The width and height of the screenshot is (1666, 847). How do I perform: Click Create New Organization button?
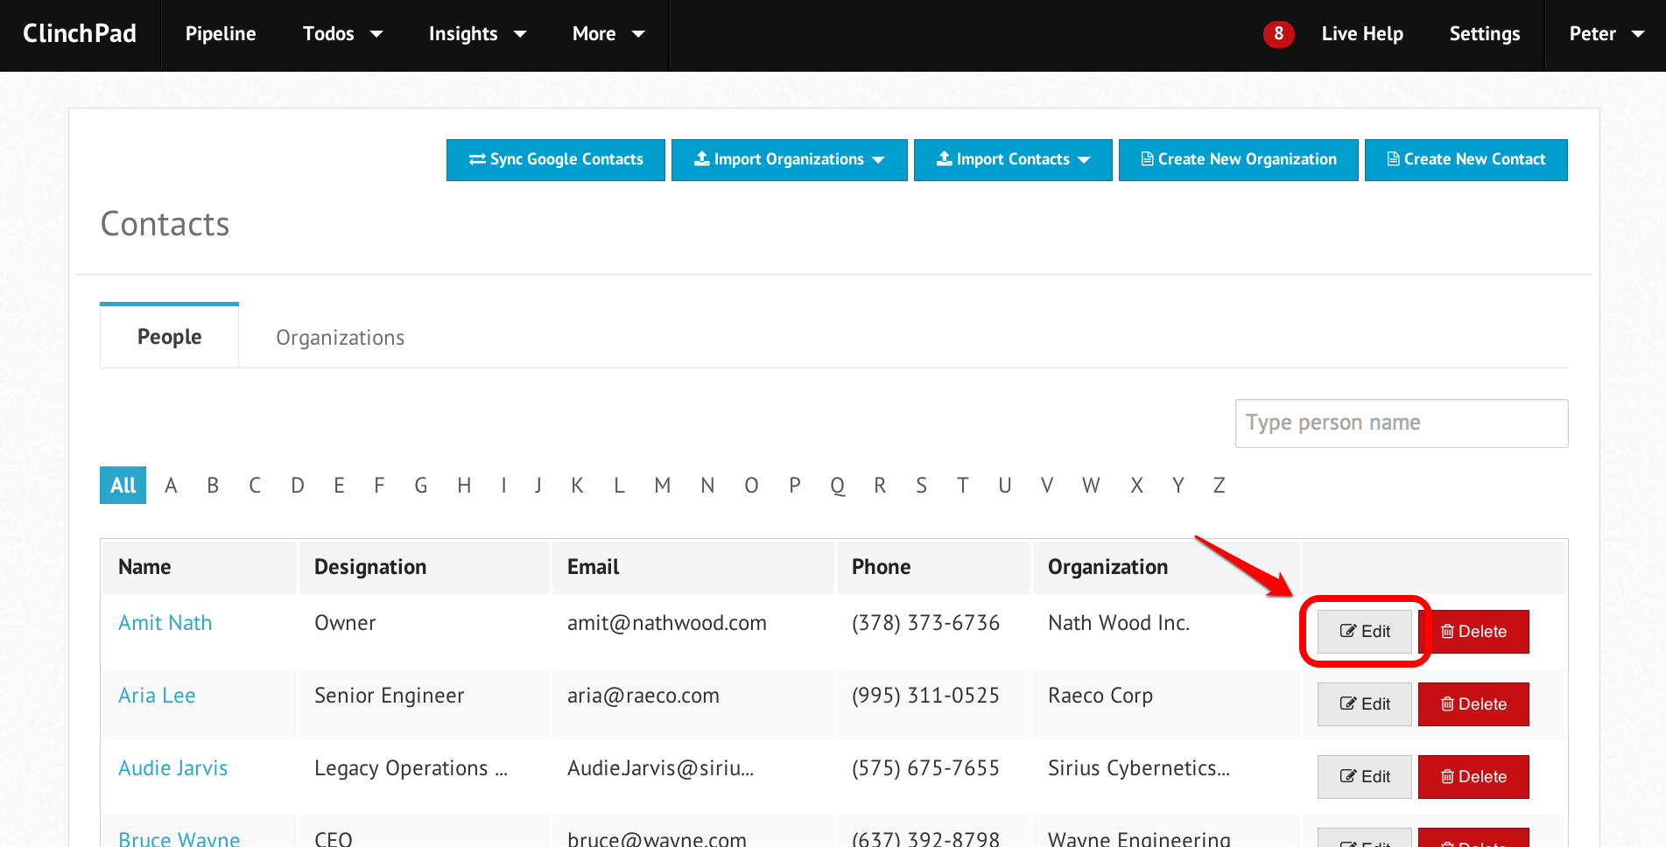point(1239,160)
